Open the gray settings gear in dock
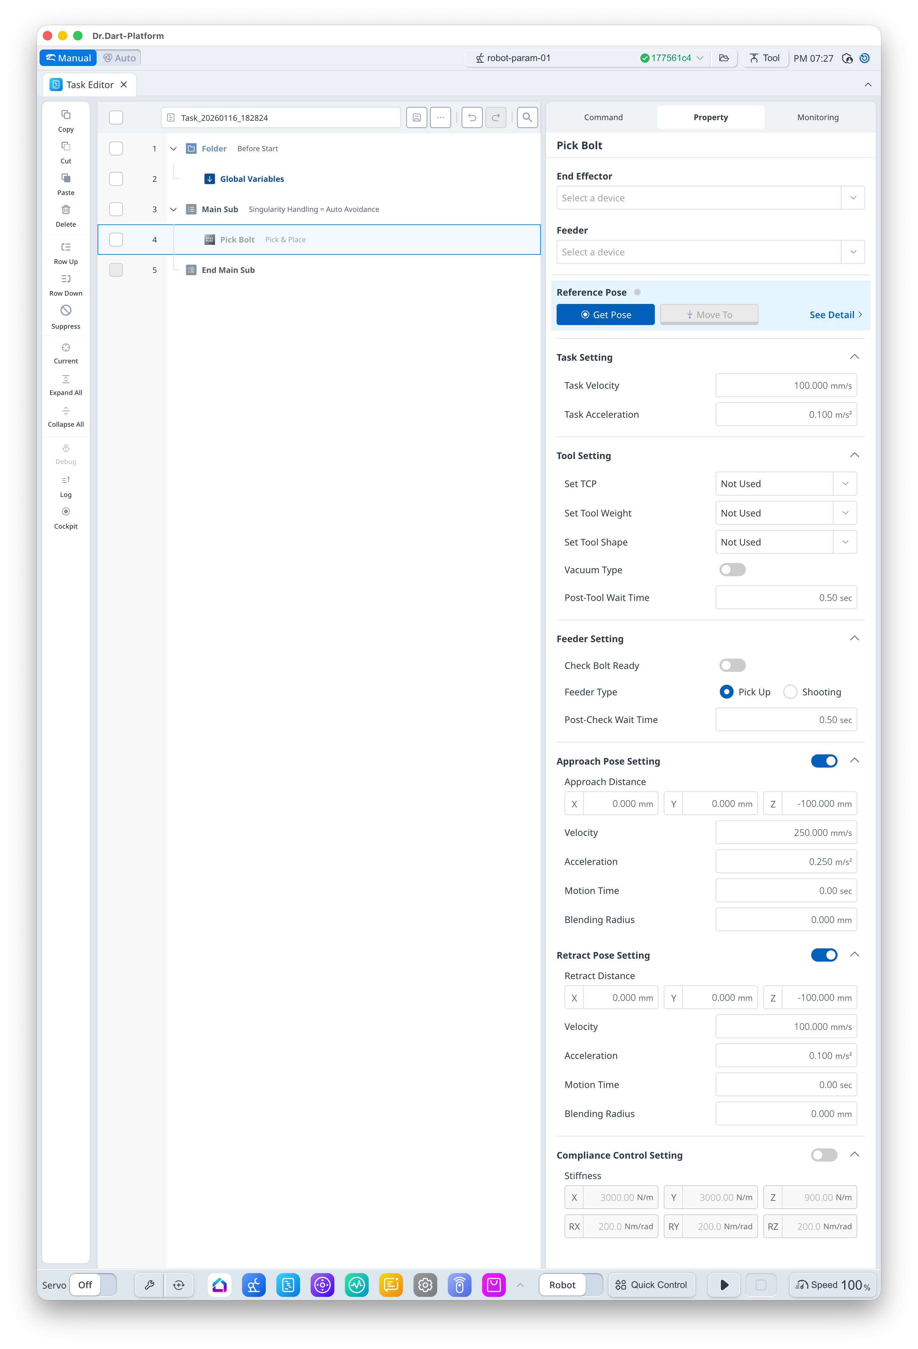The image size is (918, 1349). click(x=425, y=1285)
